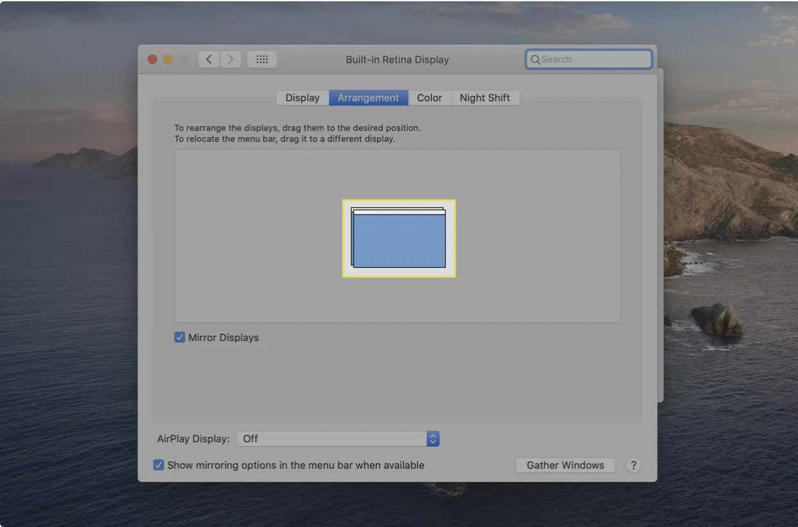798x527 pixels.
Task: Switch to the Display tab
Action: 302,98
